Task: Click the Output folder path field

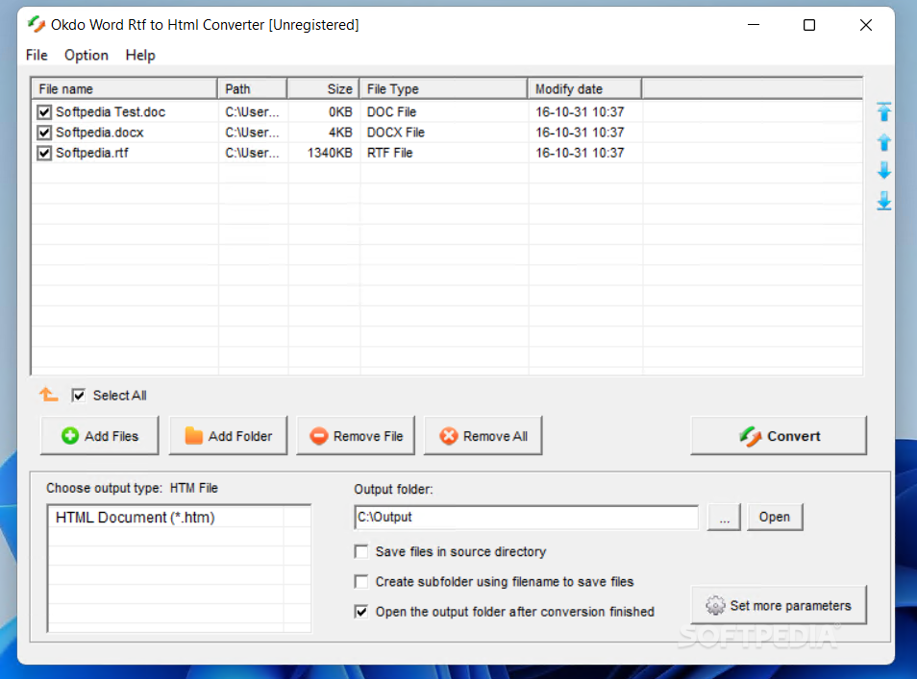Action: (x=527, y=517)
